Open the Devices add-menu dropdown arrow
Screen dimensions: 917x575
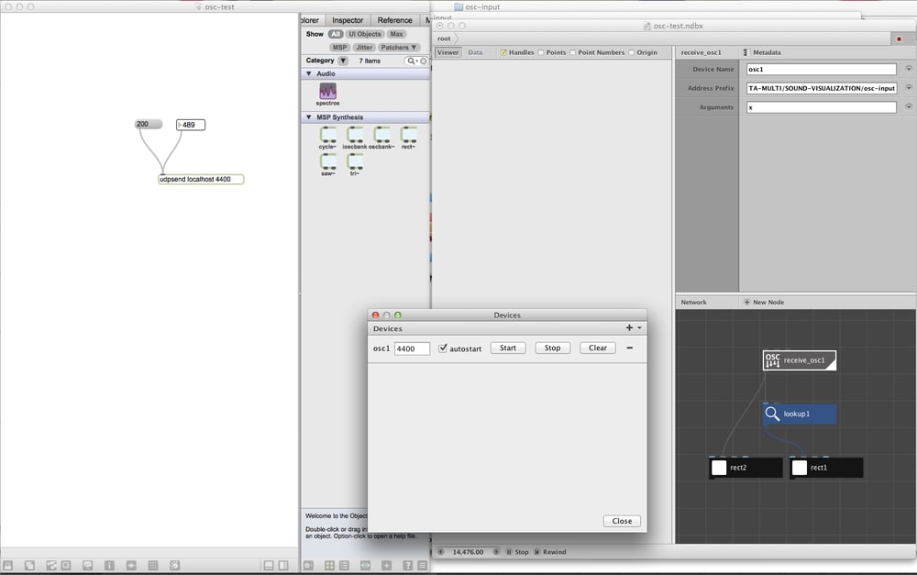(x=639, y=328)
